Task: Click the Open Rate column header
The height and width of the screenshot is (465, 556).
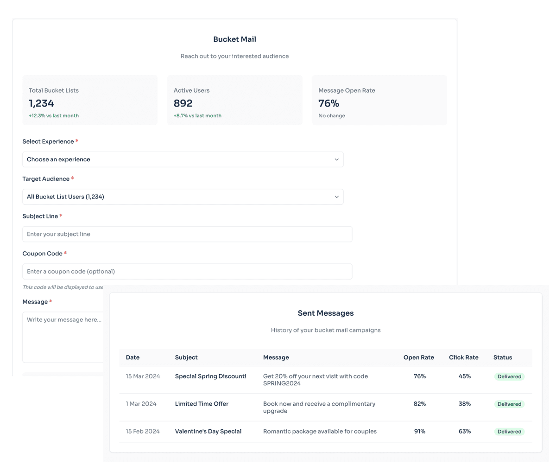Action: coord(418,358)
